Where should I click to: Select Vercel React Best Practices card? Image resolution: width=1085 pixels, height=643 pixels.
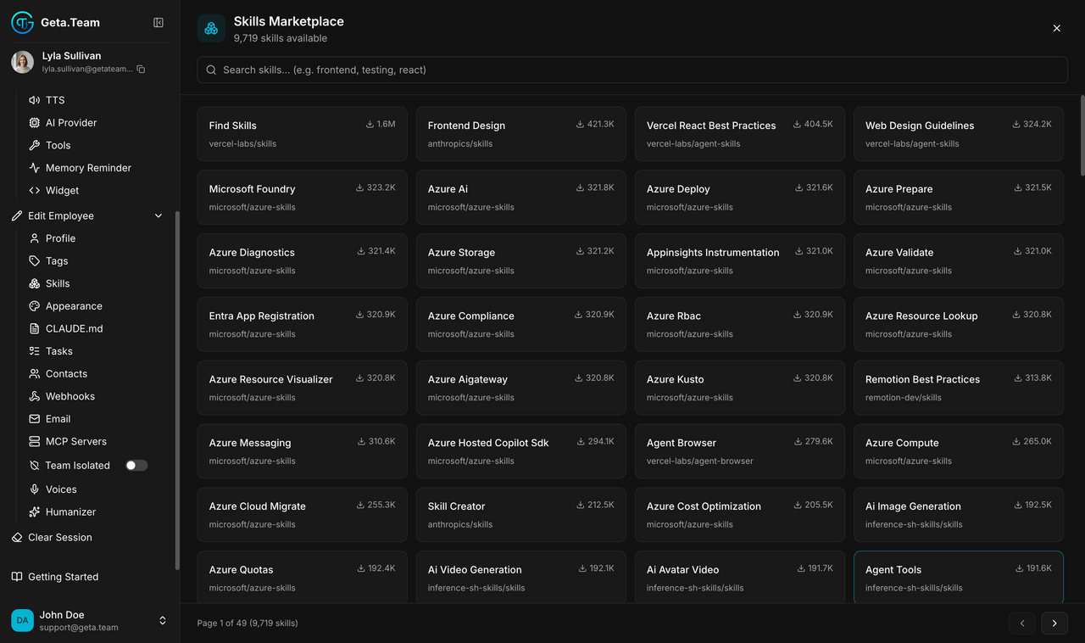coord(739,134)
